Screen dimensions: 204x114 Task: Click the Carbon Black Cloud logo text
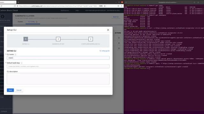(9, 10)
